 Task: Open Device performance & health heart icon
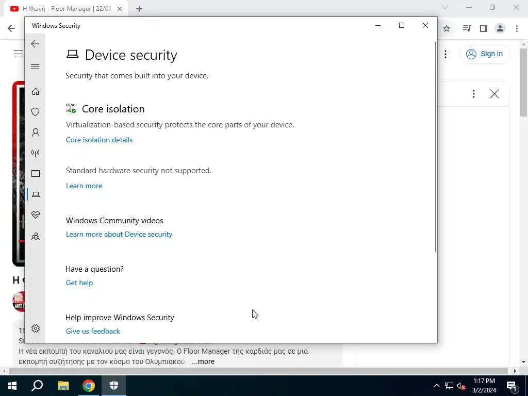(36, 215)
